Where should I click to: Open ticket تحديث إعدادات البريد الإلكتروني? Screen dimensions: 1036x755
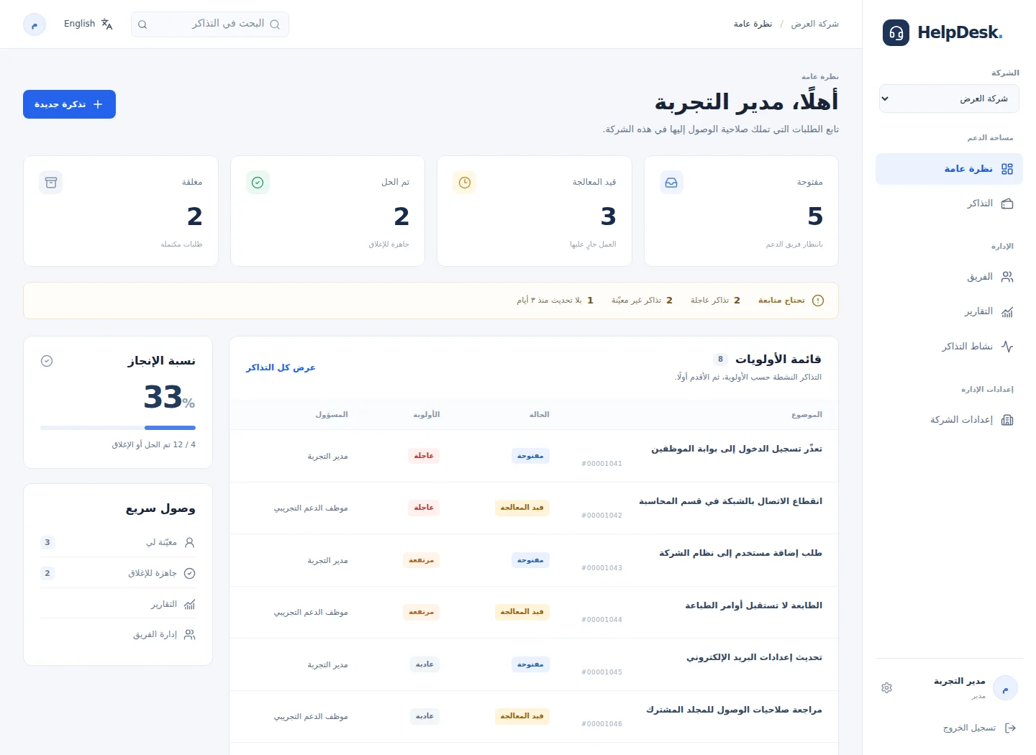pos(754,657)
